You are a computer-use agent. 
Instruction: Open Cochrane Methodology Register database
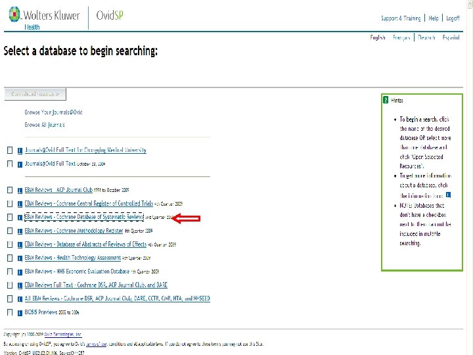click(74, 231)
